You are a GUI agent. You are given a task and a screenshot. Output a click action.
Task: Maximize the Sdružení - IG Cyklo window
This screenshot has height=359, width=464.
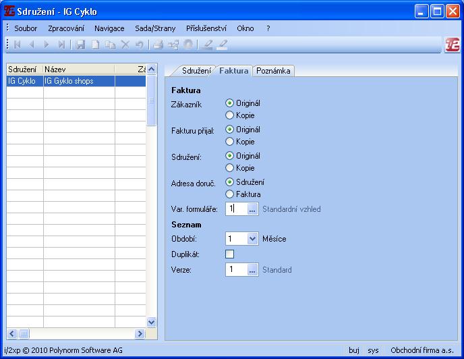point(437,11)
